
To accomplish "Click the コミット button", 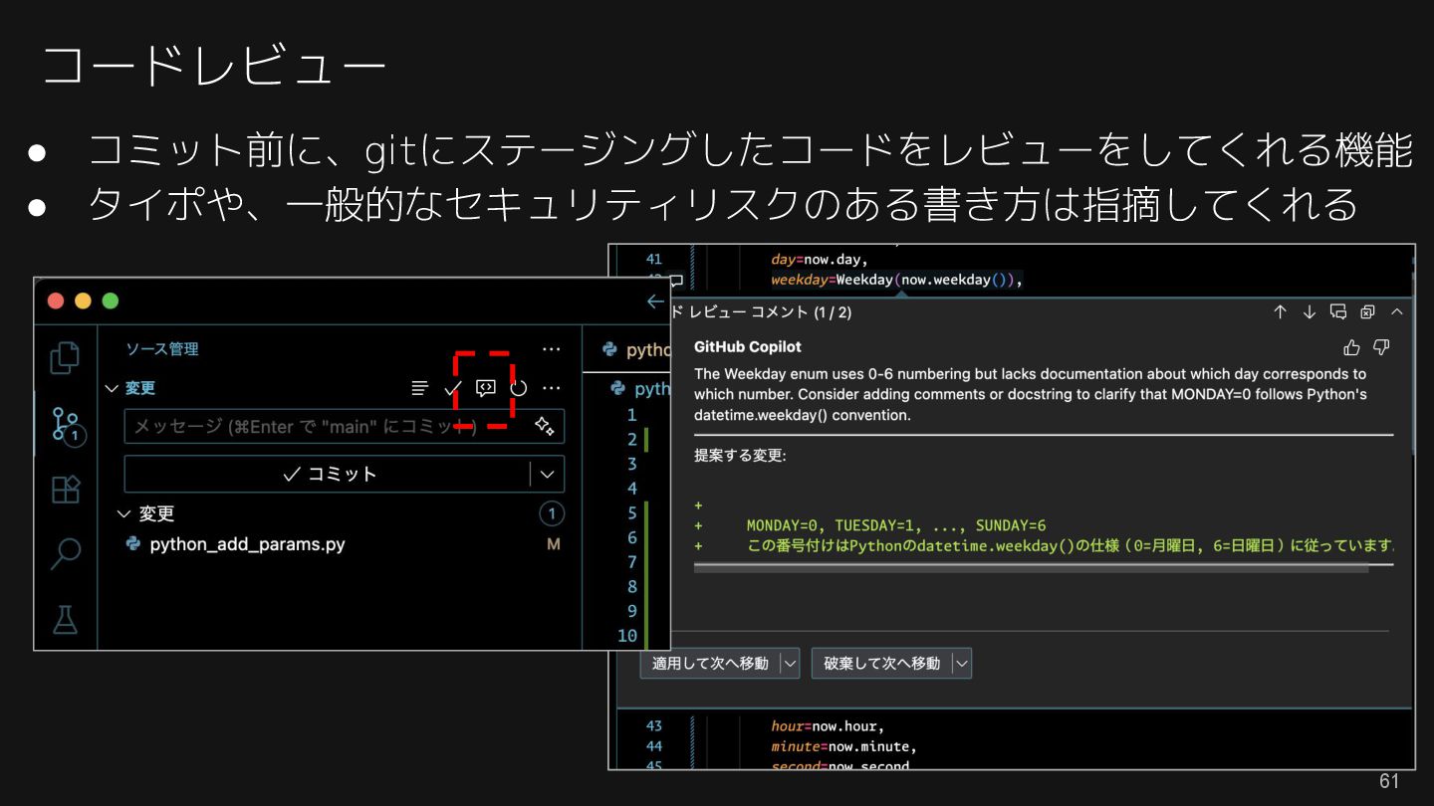I will coord(328,475).
